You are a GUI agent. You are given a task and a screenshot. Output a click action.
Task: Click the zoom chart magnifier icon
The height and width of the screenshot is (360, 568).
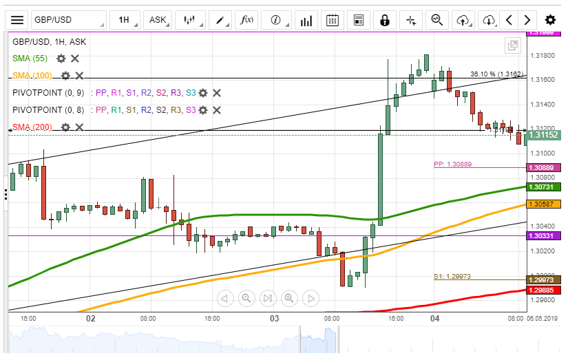437,20
